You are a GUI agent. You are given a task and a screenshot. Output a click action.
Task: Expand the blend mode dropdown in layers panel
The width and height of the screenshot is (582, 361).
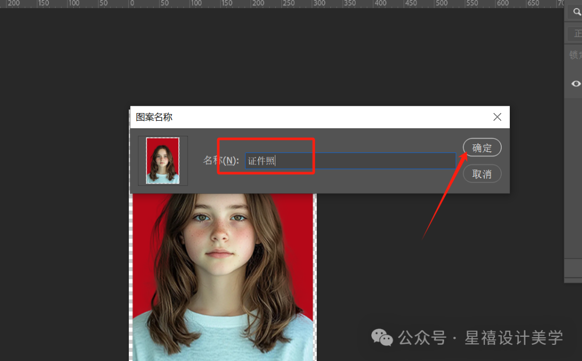(x=576, y=34)
